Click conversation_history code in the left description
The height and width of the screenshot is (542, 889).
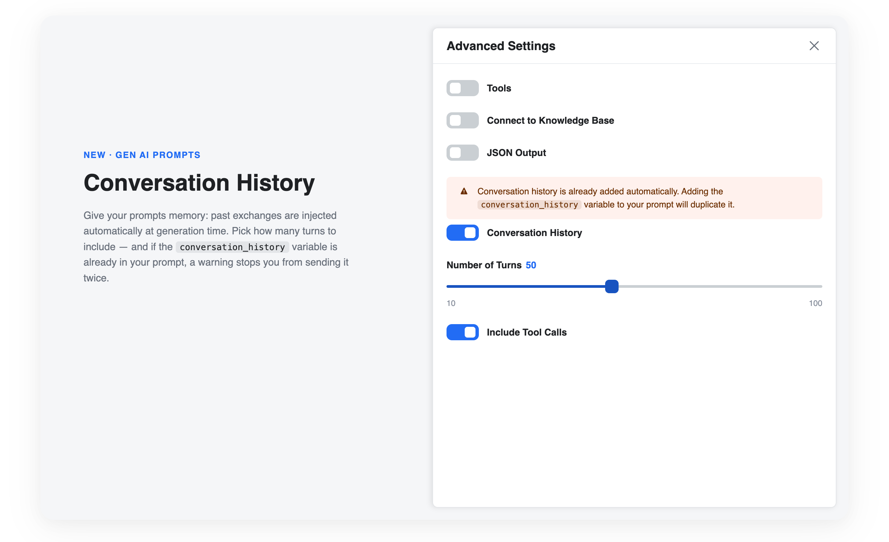pos(232,247)
